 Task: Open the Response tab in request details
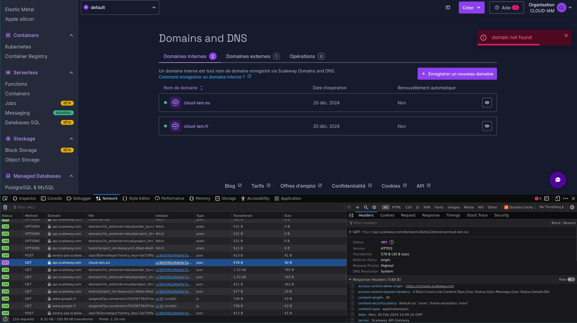(x=431, y=215)
